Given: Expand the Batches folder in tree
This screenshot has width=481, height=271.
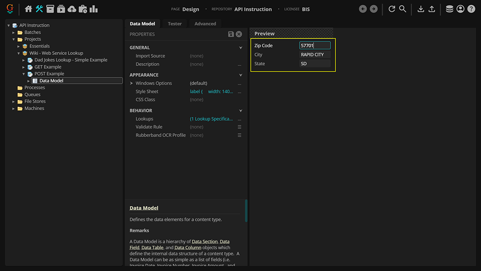Looking at the screenshot, I should [14, 32].
